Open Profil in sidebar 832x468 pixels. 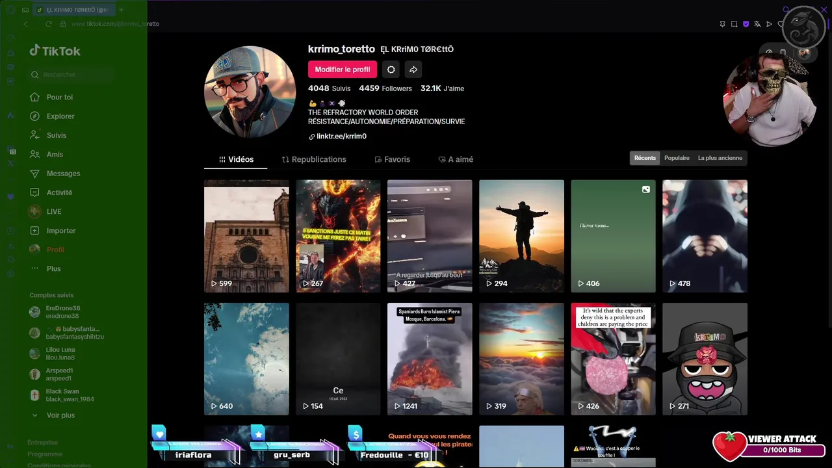click(47, 250)
